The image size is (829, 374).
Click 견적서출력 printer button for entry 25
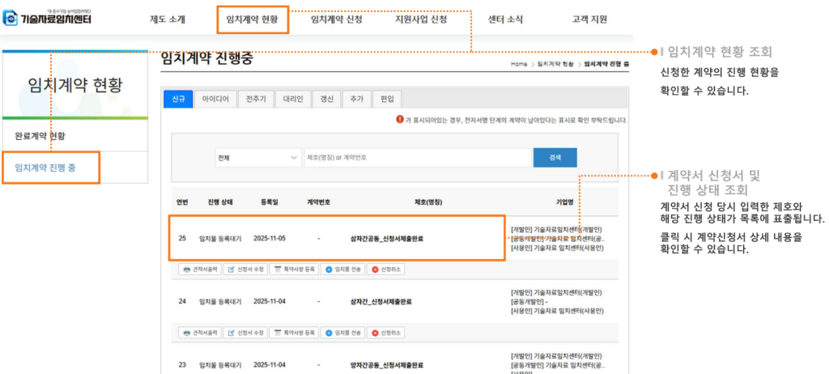[199, 270]
